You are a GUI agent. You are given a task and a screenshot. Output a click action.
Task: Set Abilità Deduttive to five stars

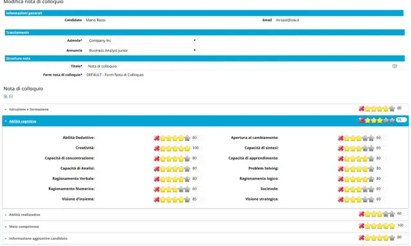(x=187, y=138)
